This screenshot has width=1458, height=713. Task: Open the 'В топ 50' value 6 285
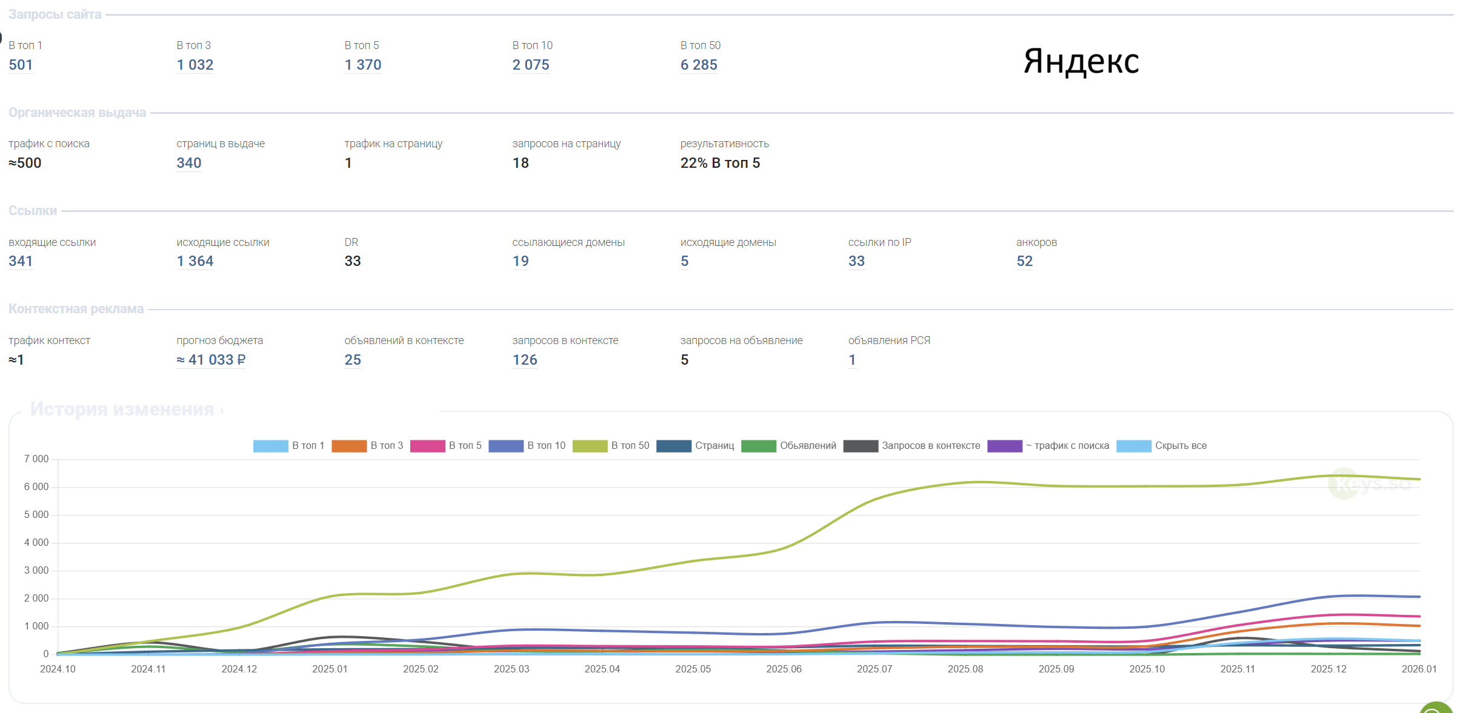[699, 65]
